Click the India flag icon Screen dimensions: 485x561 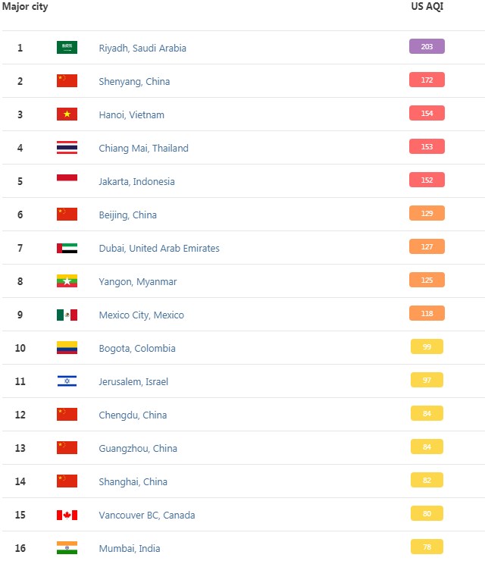point(67,548)
